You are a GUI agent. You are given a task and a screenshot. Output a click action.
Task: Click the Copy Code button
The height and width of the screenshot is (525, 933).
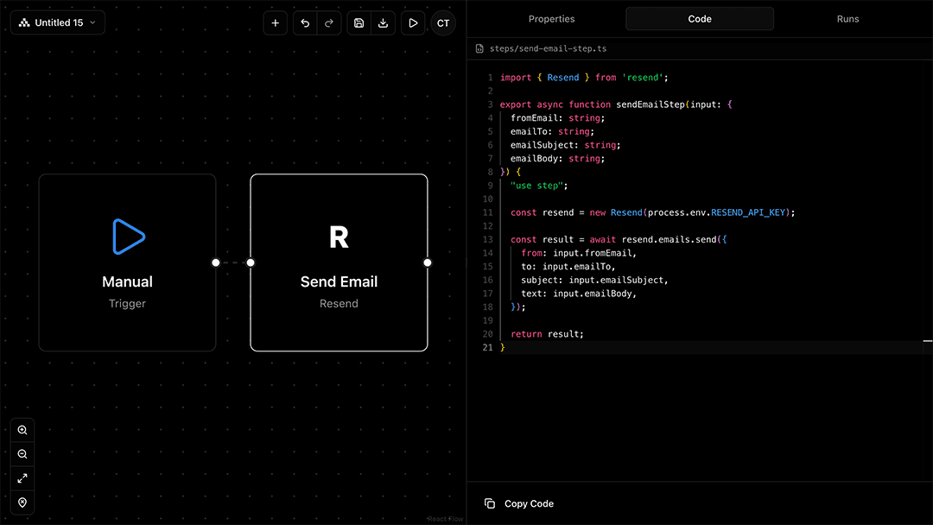(x=519, y=503)
